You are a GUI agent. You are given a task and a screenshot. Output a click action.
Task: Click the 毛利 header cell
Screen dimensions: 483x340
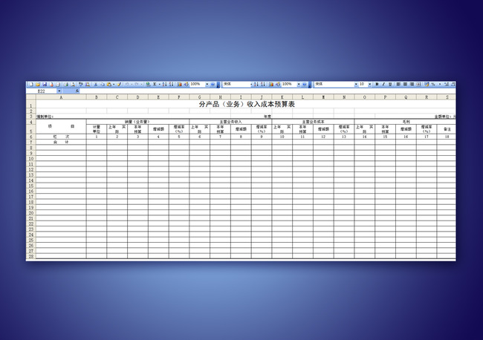point(406,122)
